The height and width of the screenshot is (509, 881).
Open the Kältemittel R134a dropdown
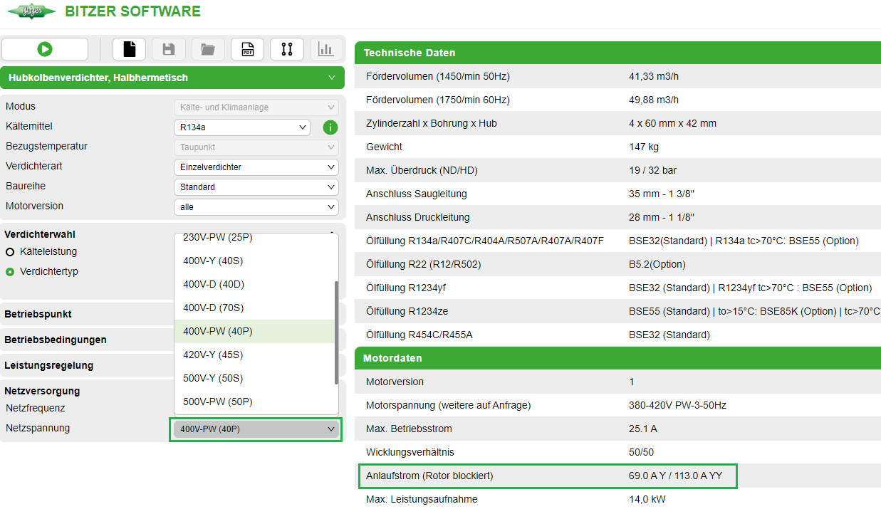(241, 127)
